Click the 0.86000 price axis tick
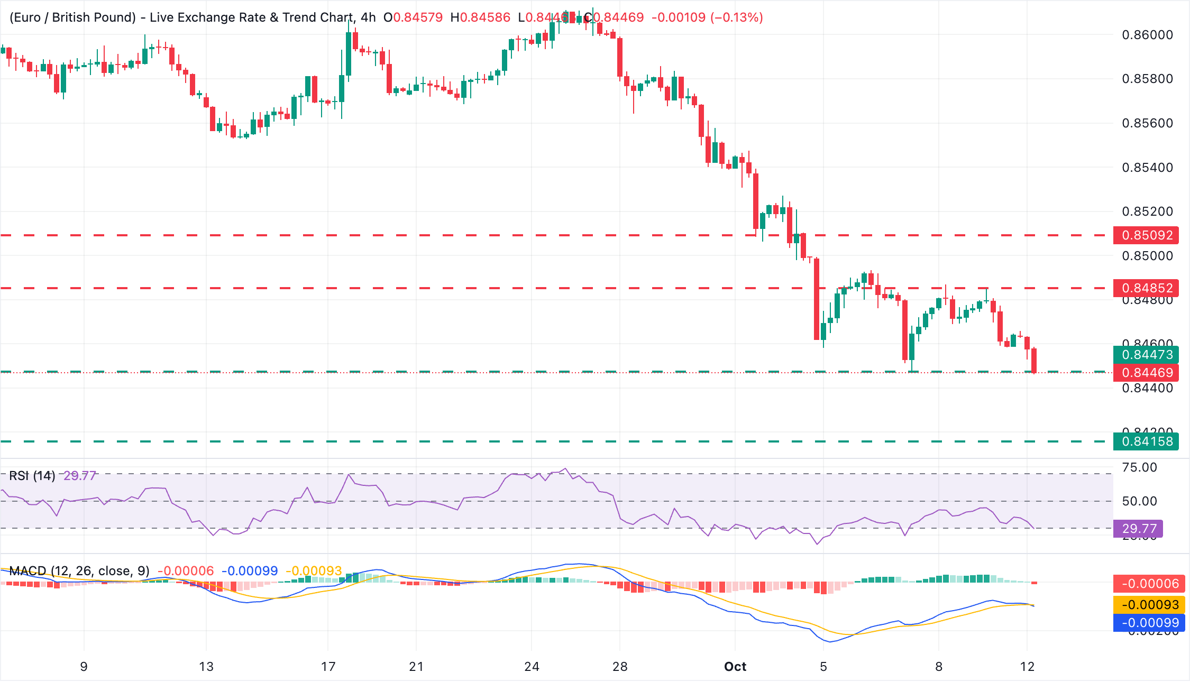This screenshot has width=1190, height=691. (x=1147, y=35)
